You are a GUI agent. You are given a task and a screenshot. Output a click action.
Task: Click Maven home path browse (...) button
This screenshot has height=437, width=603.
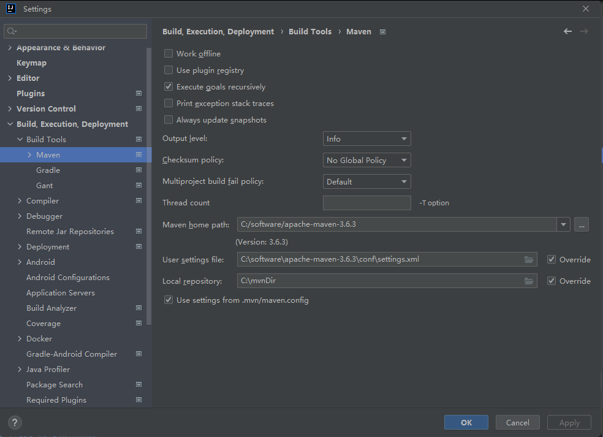coord(582,224)
